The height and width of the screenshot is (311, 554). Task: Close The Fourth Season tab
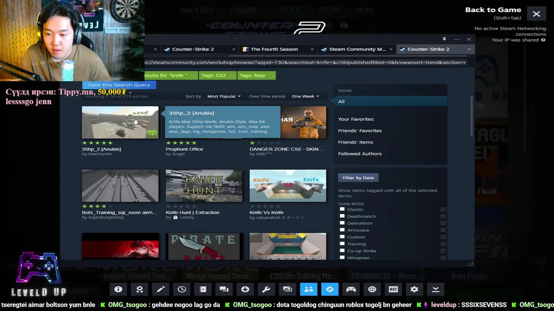[x=312, y=49]
